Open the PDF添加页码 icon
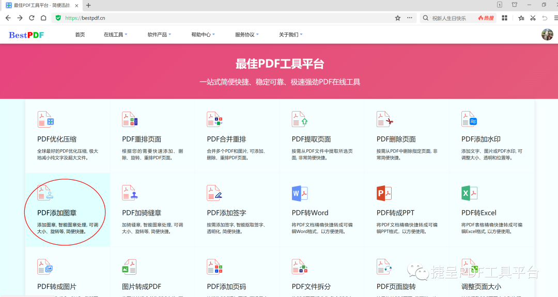Image resolution: width=558 pixels, height=297 pixels. tap(215, 267)
